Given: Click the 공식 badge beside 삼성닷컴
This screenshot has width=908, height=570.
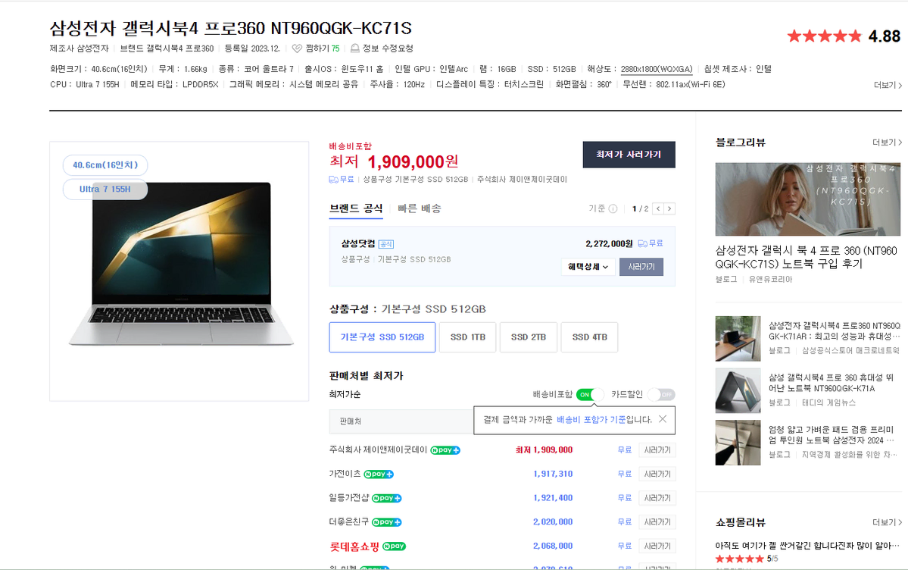Looking at the screenshot, I should tap(386, 244).
